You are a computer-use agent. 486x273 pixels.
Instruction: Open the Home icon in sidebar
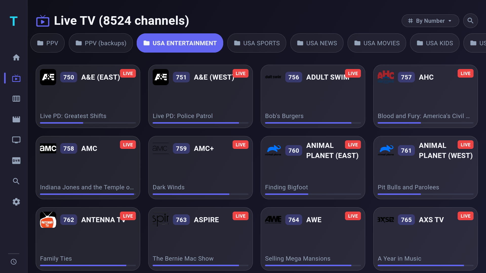point(16,57)
